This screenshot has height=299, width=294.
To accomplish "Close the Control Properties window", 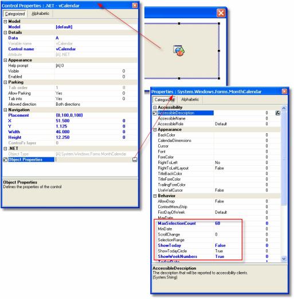I will (135, 5).
